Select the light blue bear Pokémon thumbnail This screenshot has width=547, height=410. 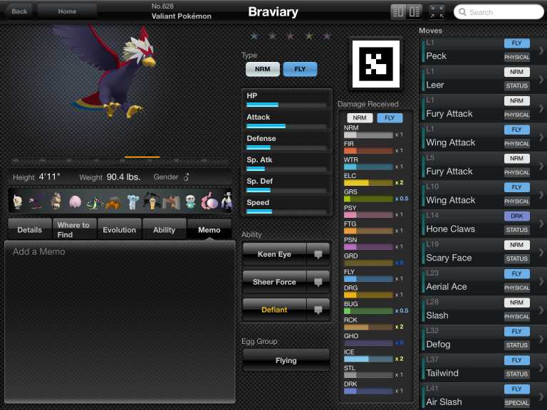click(x=132, y=202)
